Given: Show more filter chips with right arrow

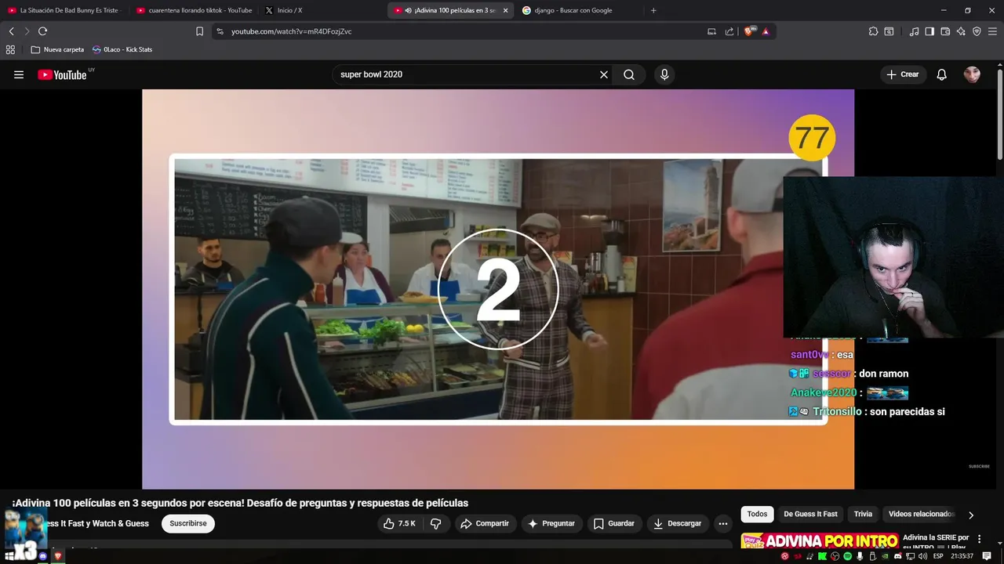Looking at the screenshot, I should pyautogui.click(x=971, y=515).
